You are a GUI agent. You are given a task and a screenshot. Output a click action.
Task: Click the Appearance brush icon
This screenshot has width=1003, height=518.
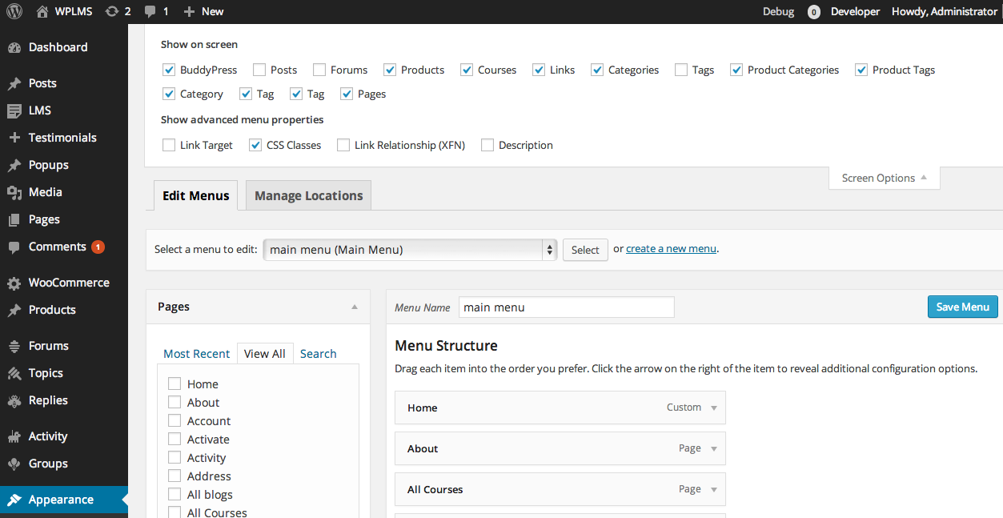14,500
